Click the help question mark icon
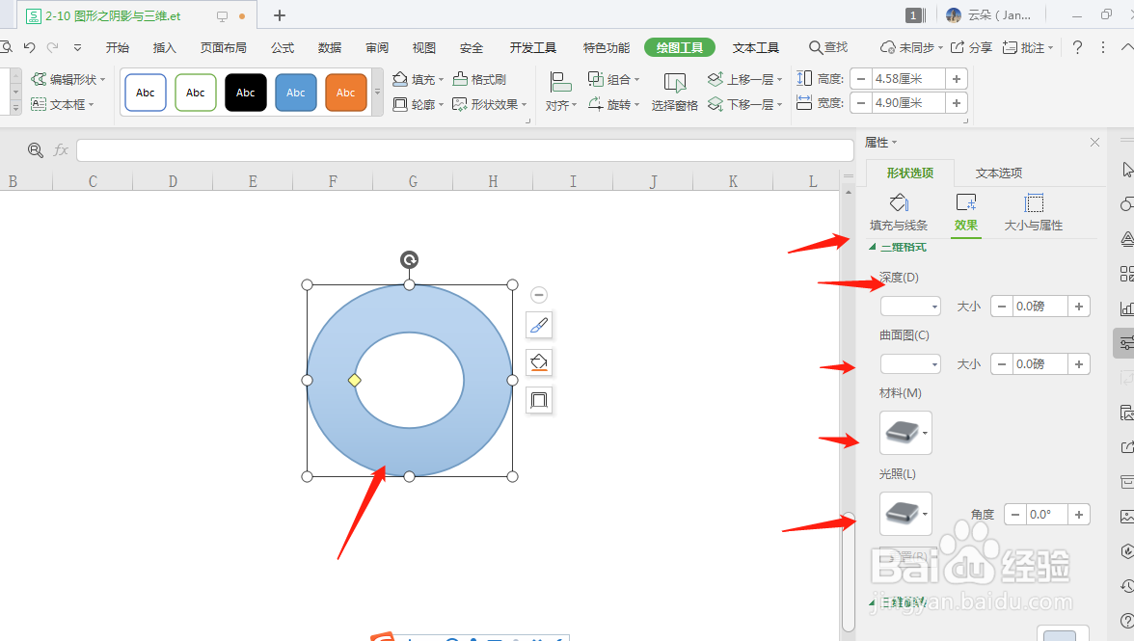This screenshot has height=641, width=1134. pos(1078,47)
